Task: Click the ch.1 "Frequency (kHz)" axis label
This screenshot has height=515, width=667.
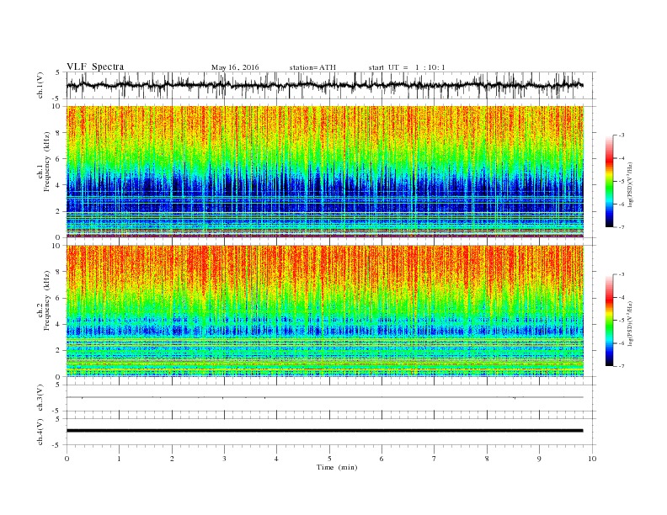Action: click(46, 162)
